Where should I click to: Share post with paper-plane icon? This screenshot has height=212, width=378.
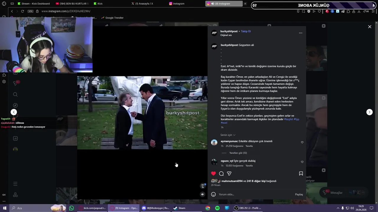229,173
